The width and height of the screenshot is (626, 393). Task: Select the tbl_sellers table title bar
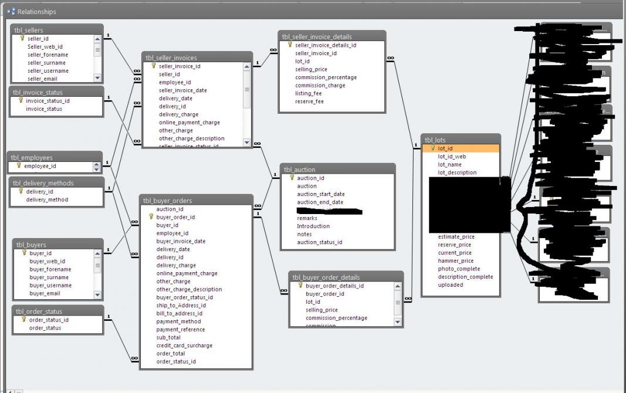57,30
